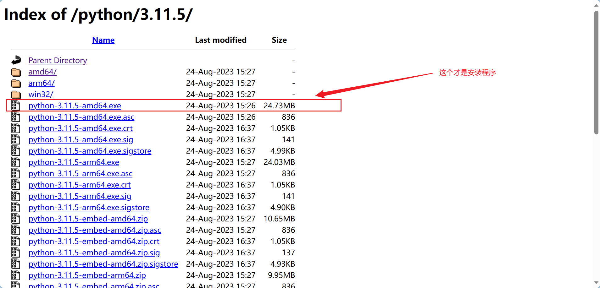Click file icon beside python-3.11.5-embed-arm64.zip
This screenshot has width=600, height=288.
(16, 275)
